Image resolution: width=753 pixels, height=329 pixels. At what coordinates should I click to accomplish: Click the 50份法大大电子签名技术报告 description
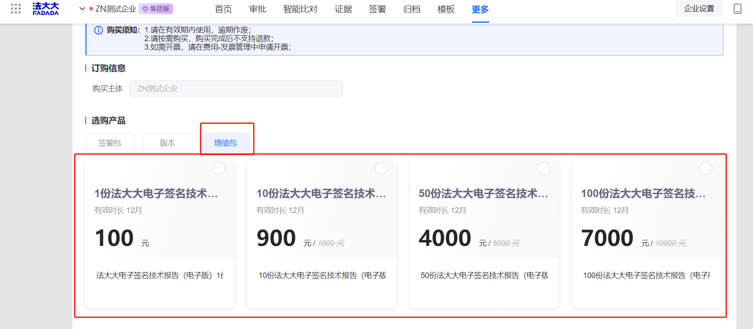pos(484,275)
